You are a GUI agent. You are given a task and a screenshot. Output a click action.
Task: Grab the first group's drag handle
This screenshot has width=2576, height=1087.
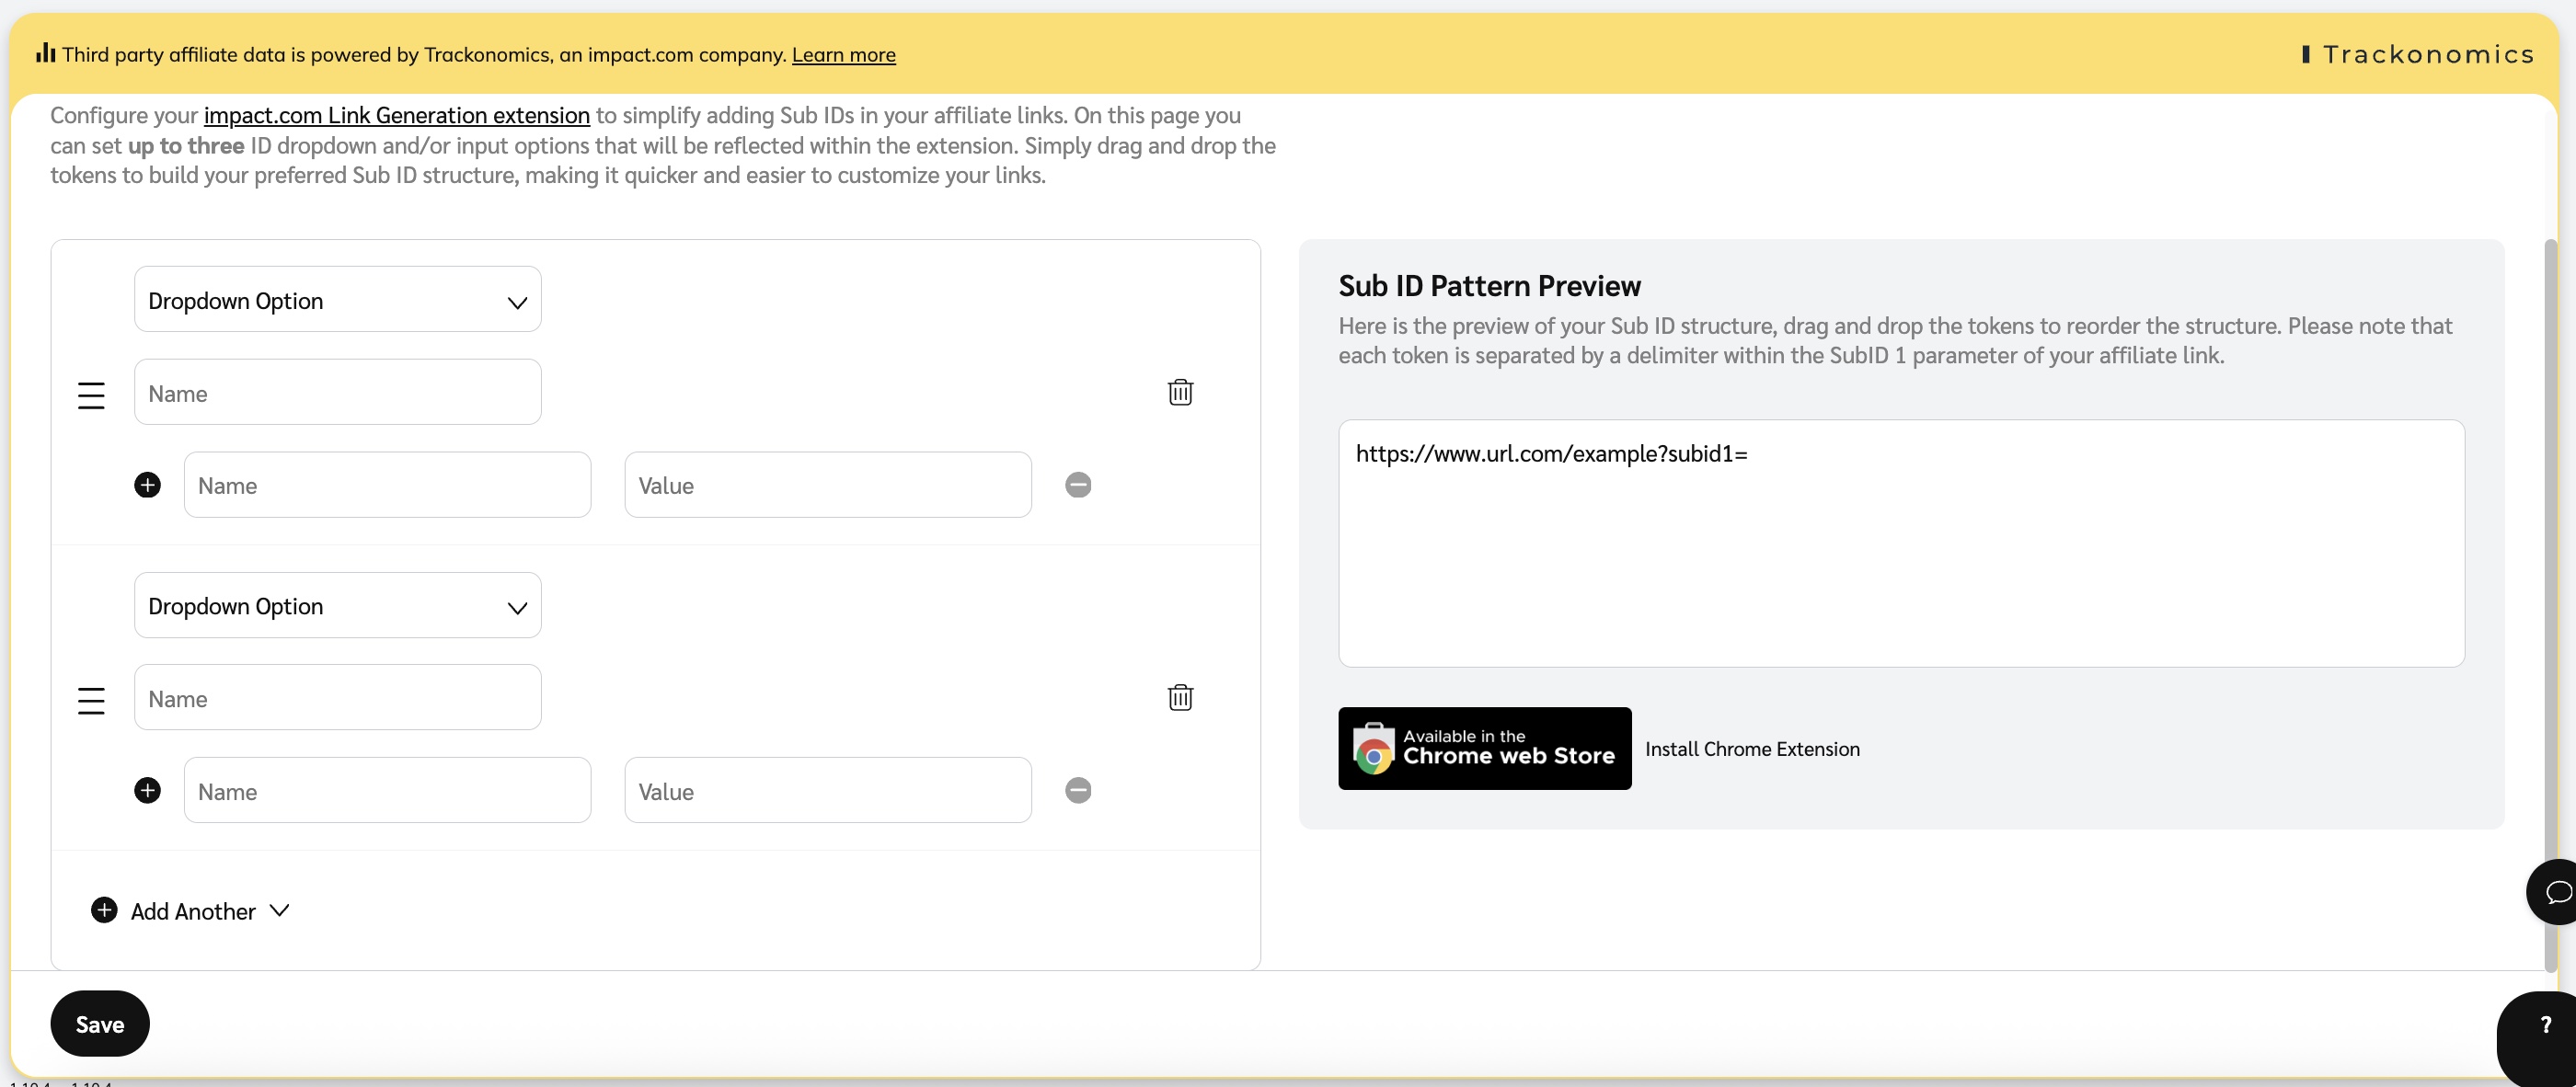[x=91, y=395]
